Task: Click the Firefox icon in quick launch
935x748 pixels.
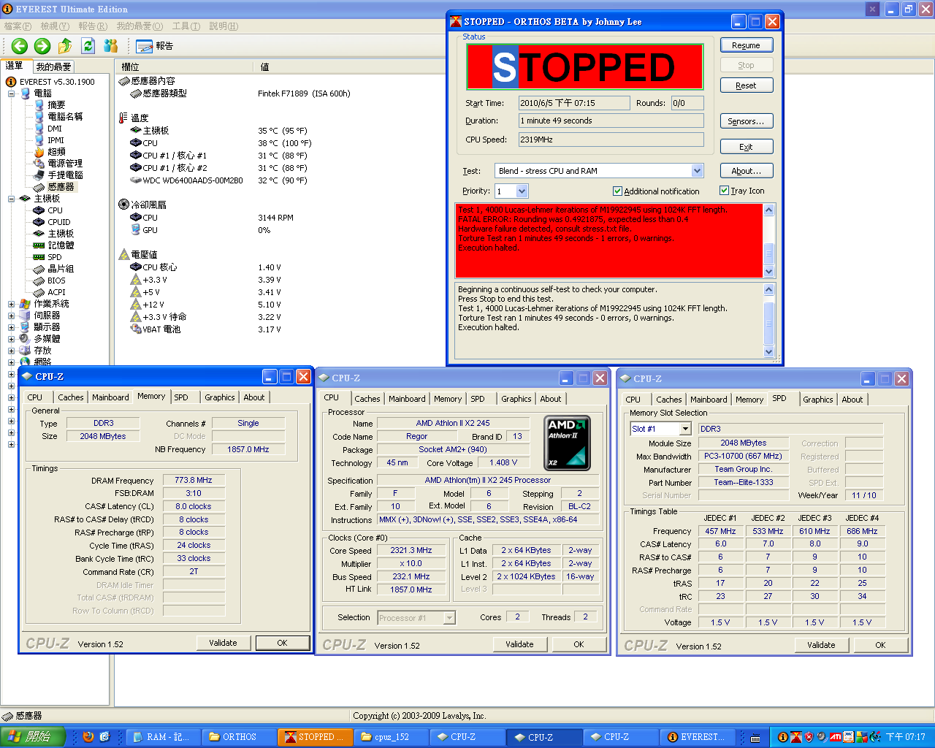Action: coord(88,737)
